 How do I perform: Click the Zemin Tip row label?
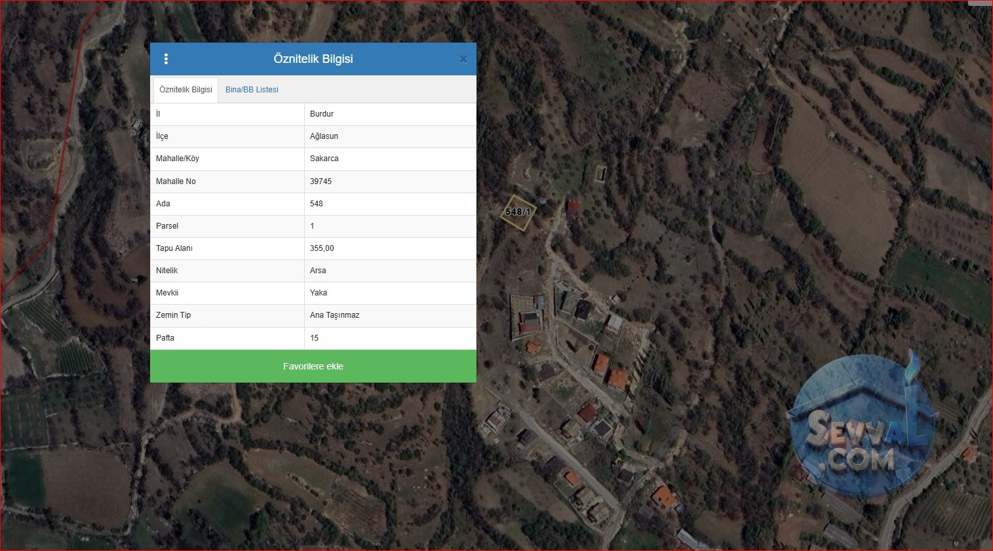174,315
